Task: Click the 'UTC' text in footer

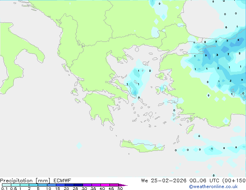Action: click(214, 181)
